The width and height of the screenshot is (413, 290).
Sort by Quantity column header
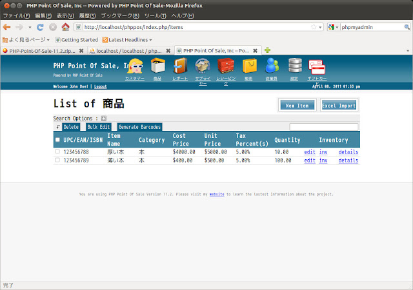pos(287,140)
